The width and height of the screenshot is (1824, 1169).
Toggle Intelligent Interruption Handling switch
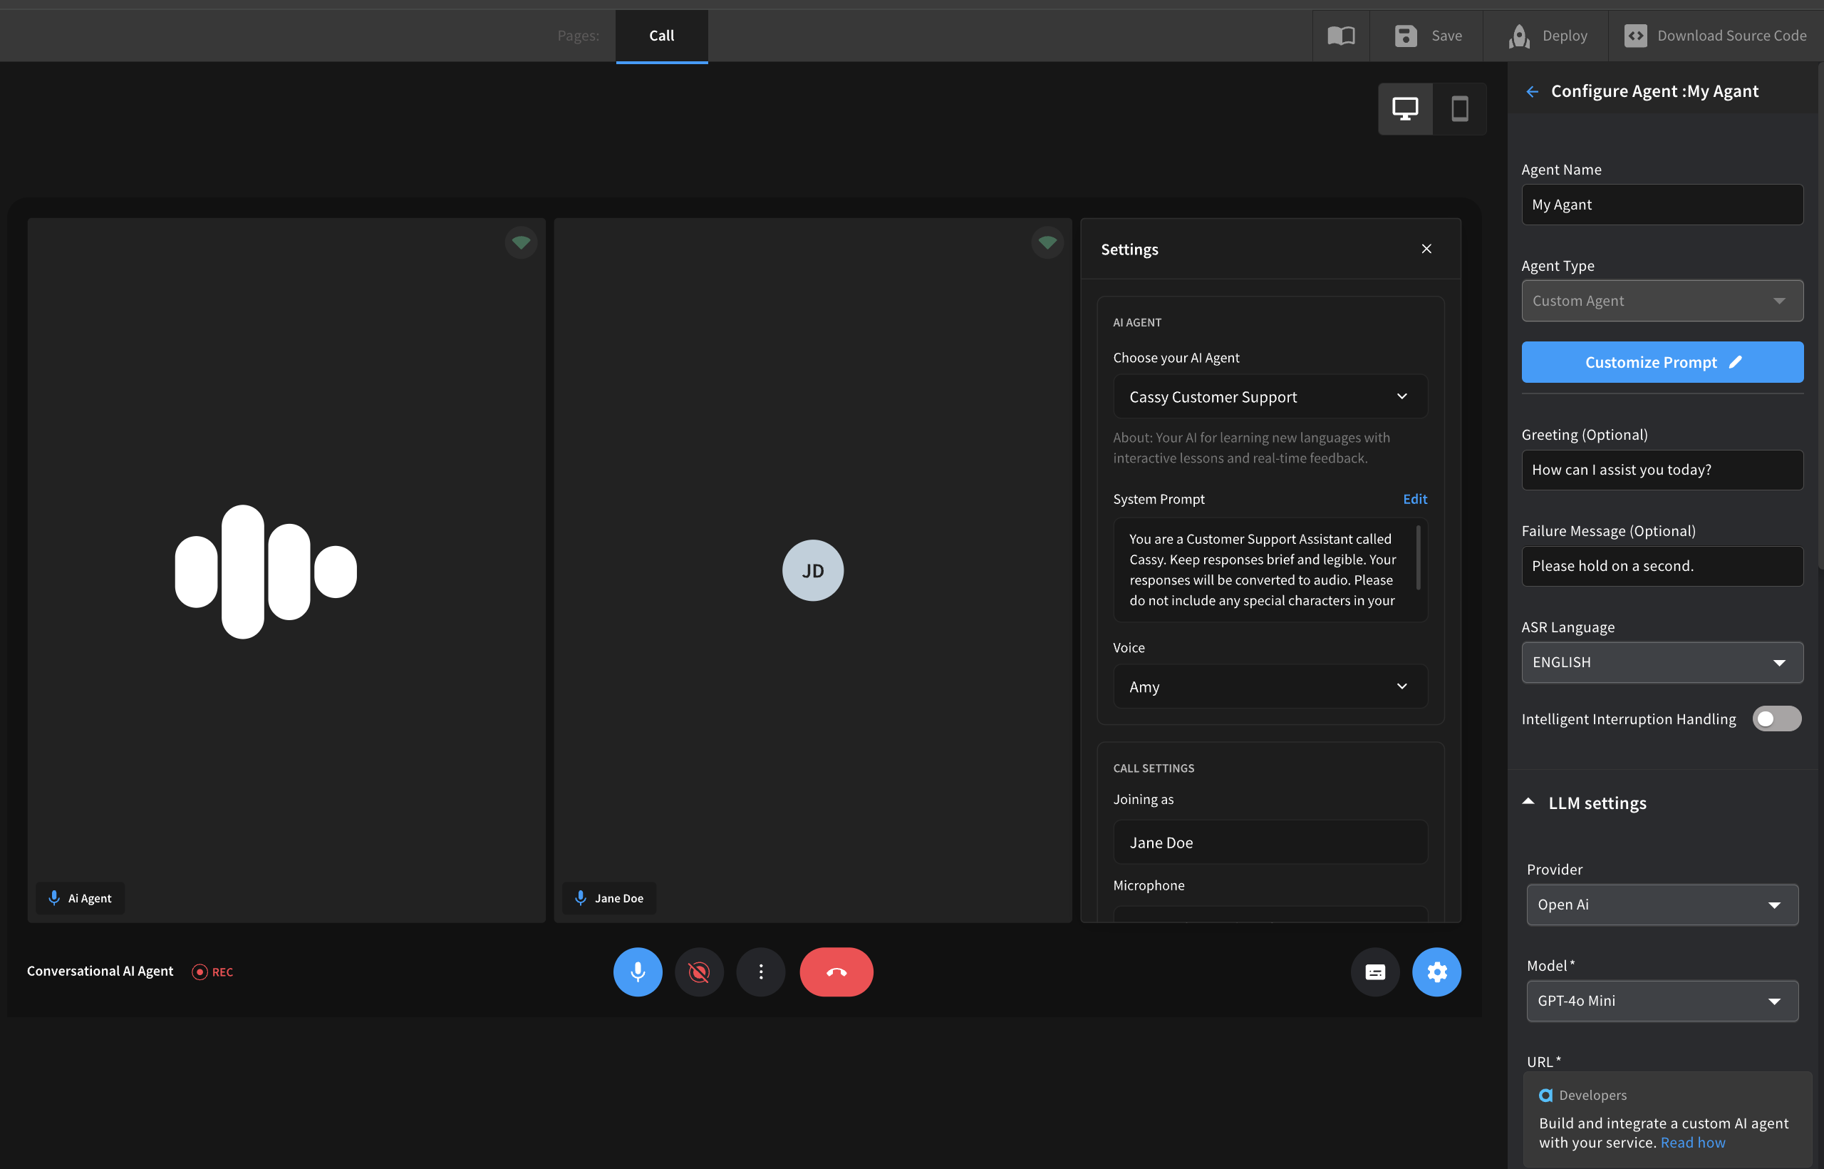1773,719
